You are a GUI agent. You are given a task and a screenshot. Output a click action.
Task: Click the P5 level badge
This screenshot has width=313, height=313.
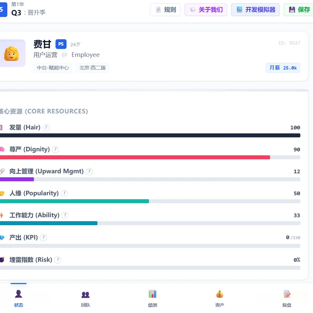(x=61, y=44)
